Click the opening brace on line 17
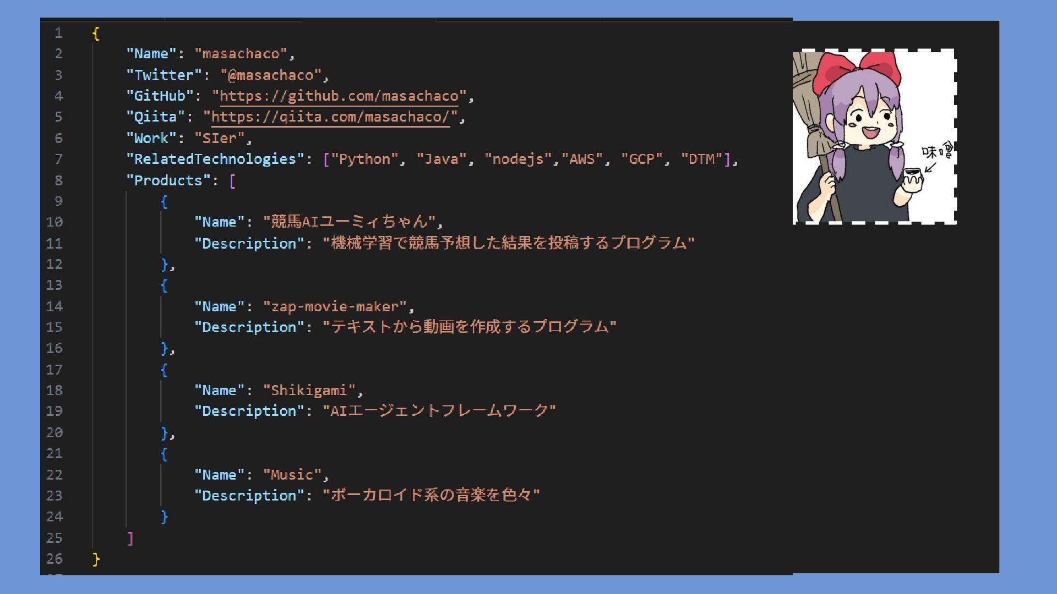Image resolution: width=1057 pixels, height=594 pixels. tap(164, 370)
